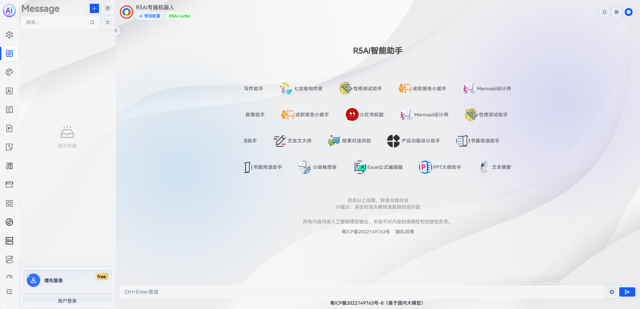Click the notification bell icon
Image resolution: width=640 pixels, height=309 pixels.
tap(605, 12)
